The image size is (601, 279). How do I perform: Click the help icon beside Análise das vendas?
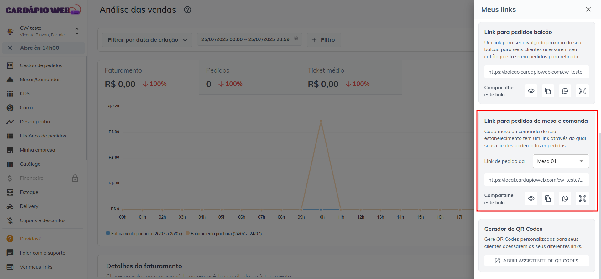(x=187, y=10)
